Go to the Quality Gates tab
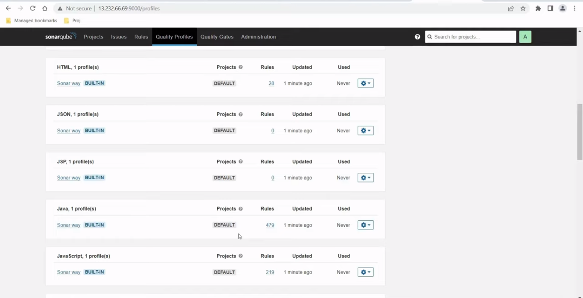 pyautogui.click(x=217, y=37)
